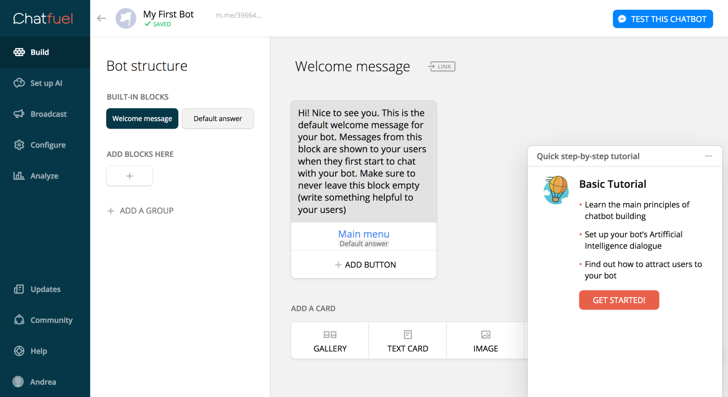Open Community icon in sidebar

click(19, 320)
